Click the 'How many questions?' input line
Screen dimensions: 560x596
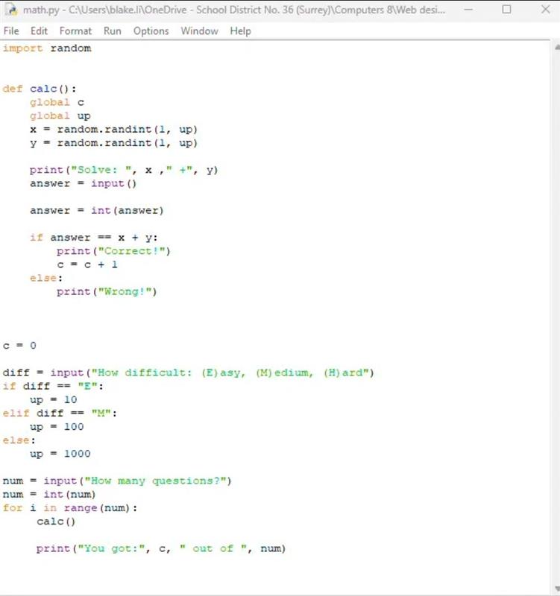tap(117, 481)
